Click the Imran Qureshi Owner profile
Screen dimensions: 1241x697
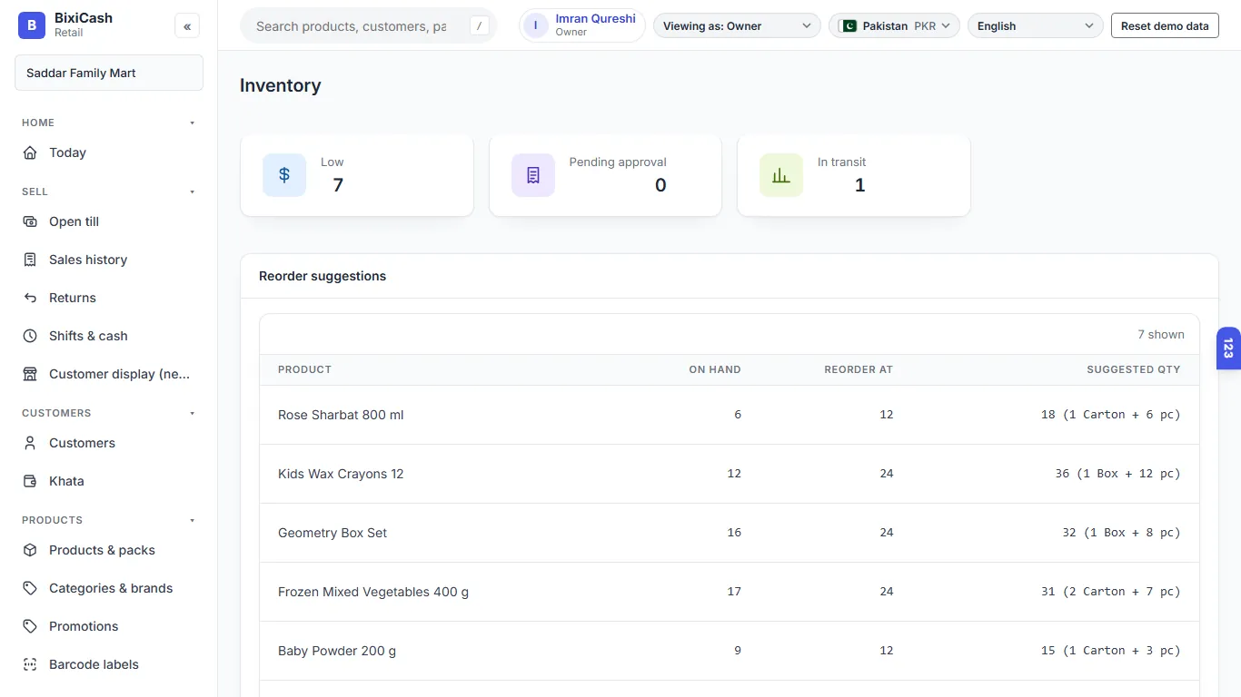tap(582, 25)
